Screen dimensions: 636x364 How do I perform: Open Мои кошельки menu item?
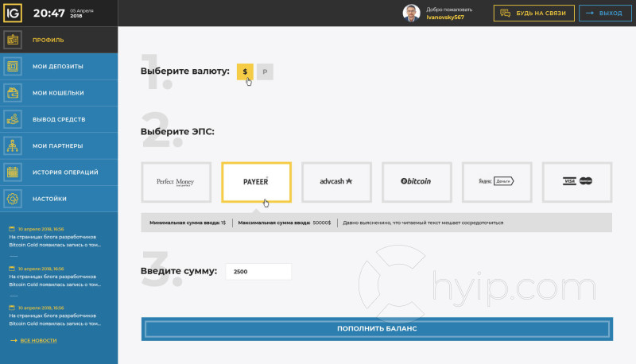pyautogui.click(x=59, y=93)
